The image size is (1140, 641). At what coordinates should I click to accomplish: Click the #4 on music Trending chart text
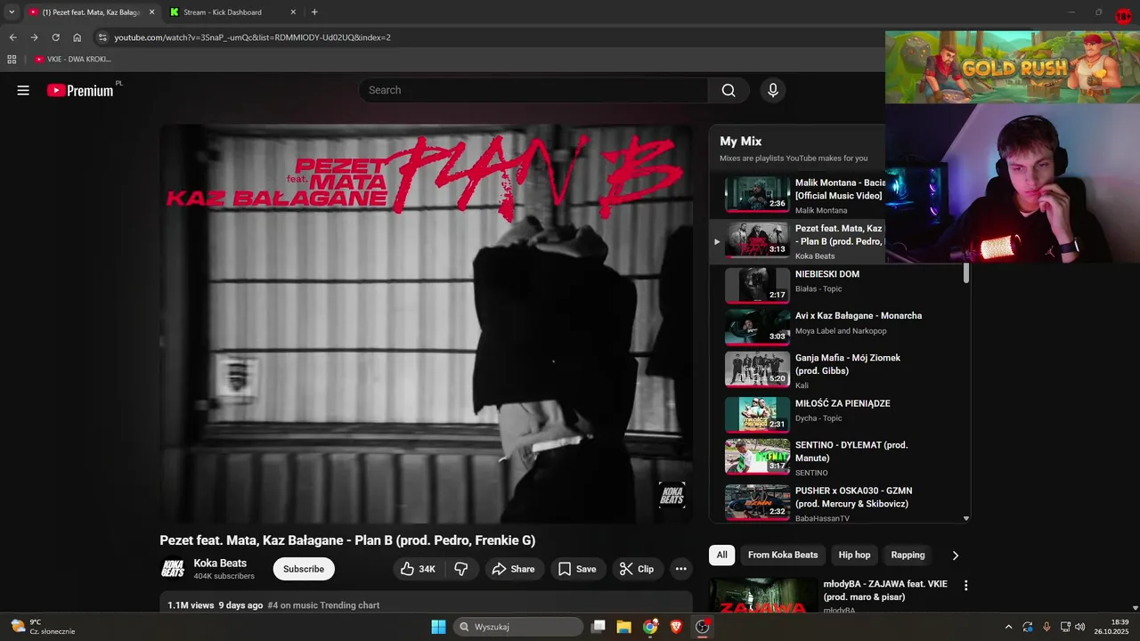click(x=323, y=605)
